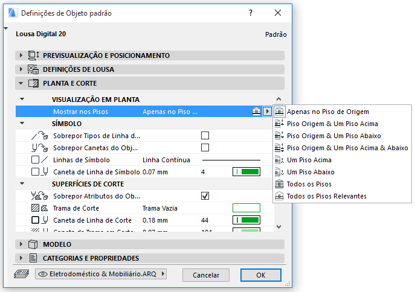The width and height of the screenshot is (415, 292).
Task: Click the Linhas de Símbolo line icon
Action: [x=39, y=160]
